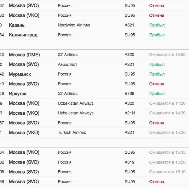Image resolution: width=189 pixels, height=189 pixels.
Task: Click the 'Ожидается в 15:15' status
Action: click(167, 152)
